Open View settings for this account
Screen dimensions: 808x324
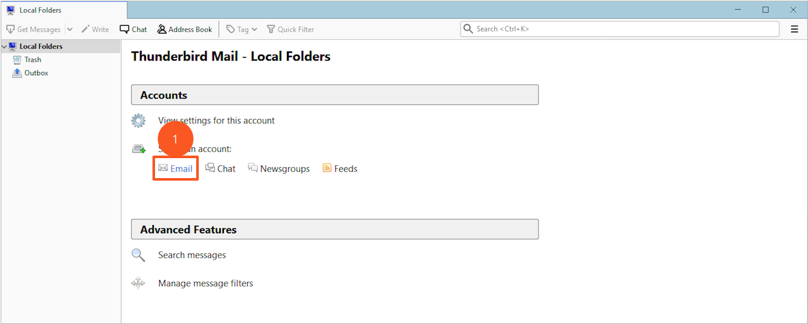(x=216, y=121)
